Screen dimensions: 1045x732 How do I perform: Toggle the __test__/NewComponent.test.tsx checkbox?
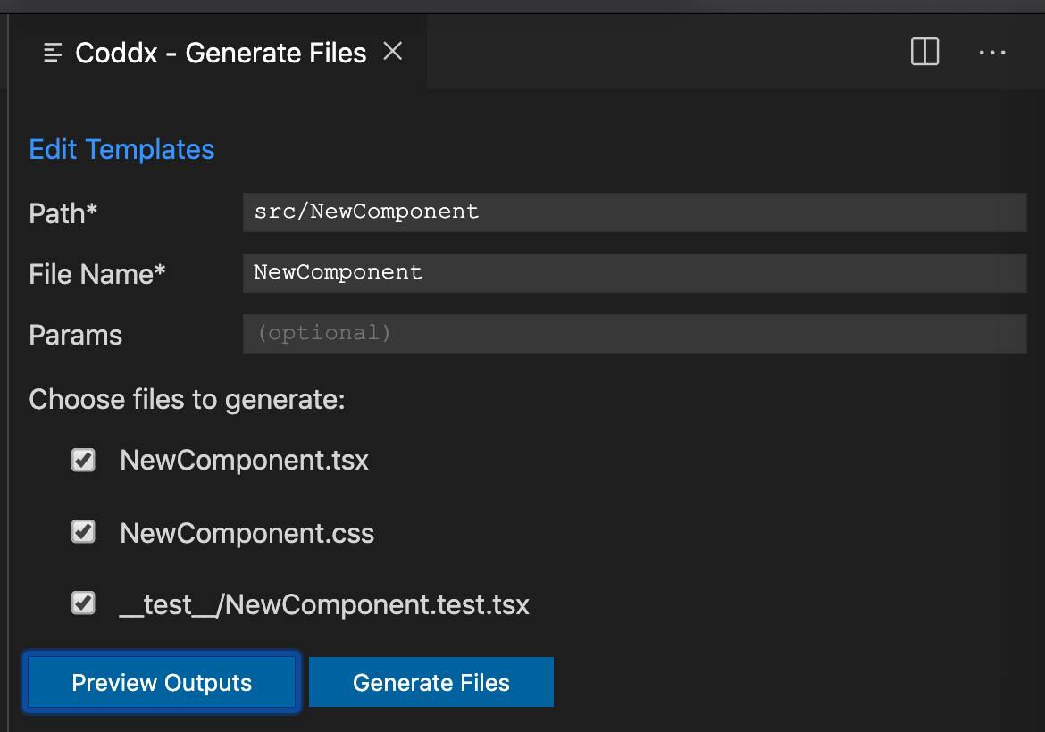(x=83, y=603)
